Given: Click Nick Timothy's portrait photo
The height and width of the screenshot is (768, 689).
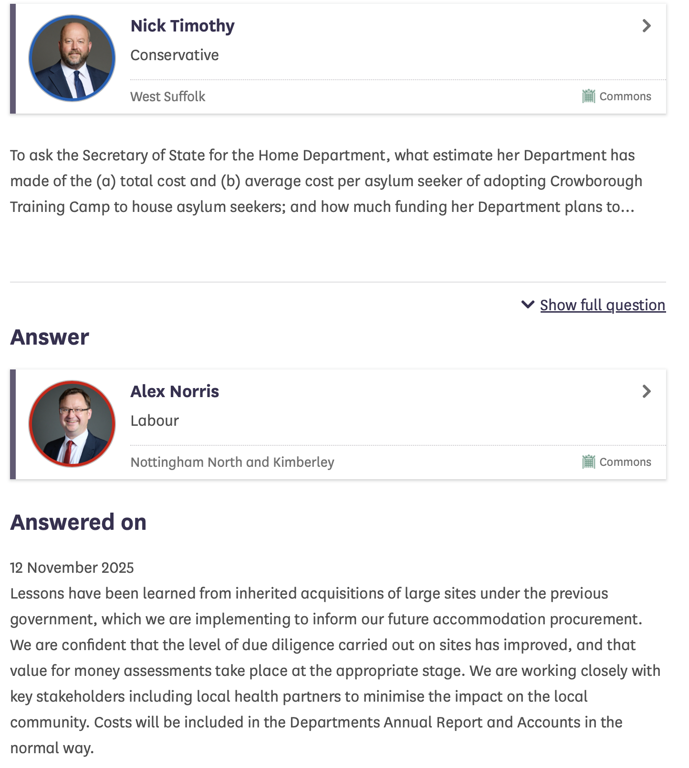Looking at the screenshot, I should pyautogui.click(x=72, y=58).
